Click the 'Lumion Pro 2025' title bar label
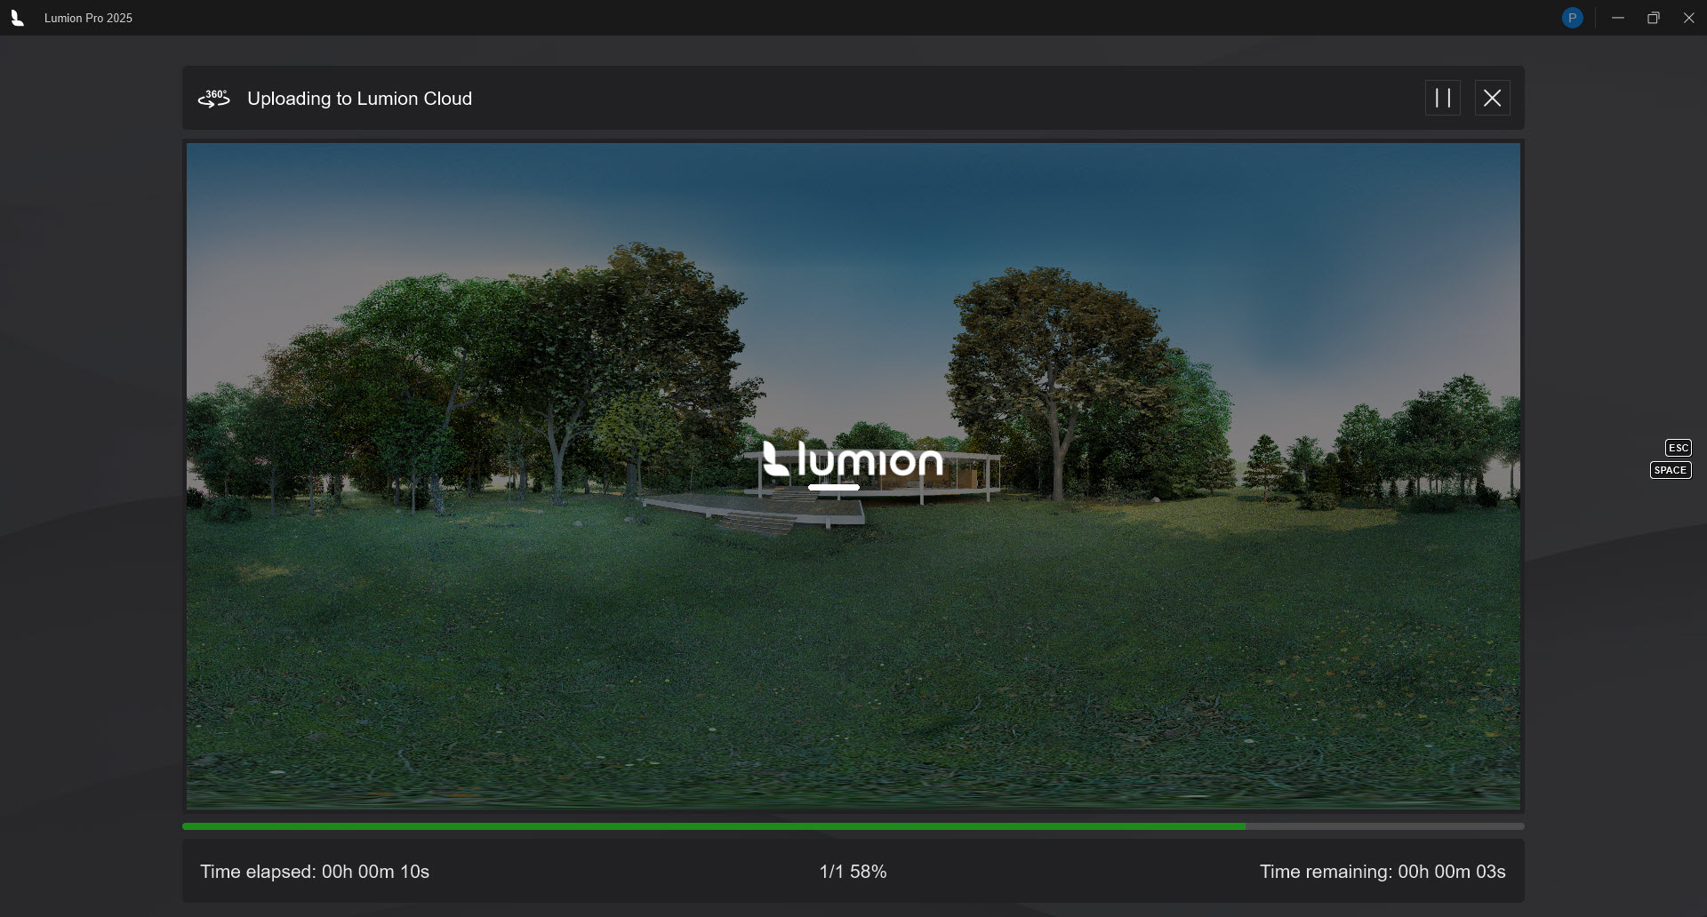The image size is (1707, 917). (87, 18)
